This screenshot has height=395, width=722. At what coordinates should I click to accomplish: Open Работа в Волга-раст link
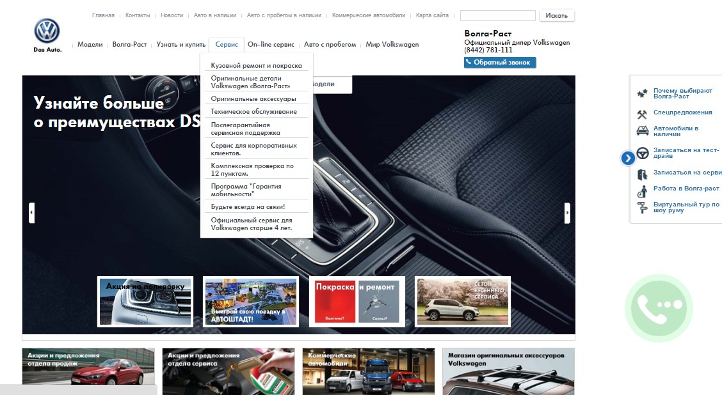point(686,188)
